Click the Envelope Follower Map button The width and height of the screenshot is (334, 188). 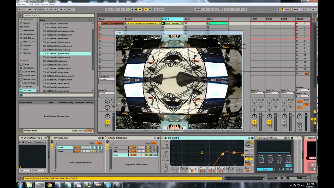[x=265, y=169]
